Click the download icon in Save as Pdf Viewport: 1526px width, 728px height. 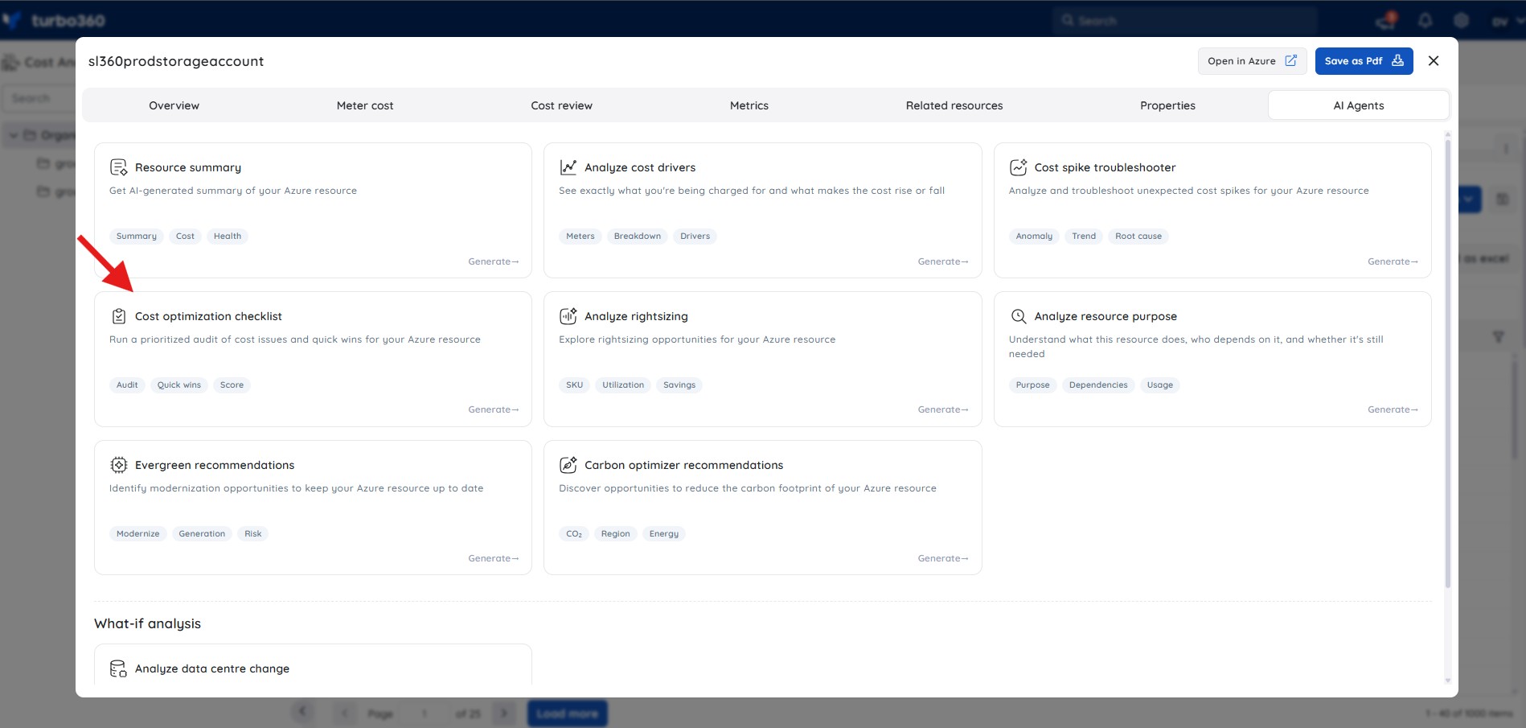point(1397,61)
